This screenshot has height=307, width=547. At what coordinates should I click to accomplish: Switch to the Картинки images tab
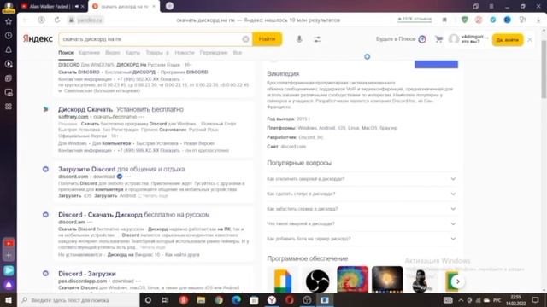click(89, 53)
